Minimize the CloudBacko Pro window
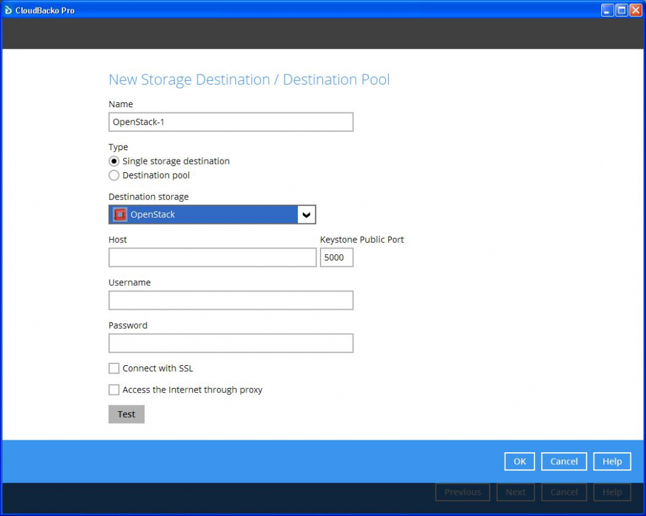 pos(608,10)
